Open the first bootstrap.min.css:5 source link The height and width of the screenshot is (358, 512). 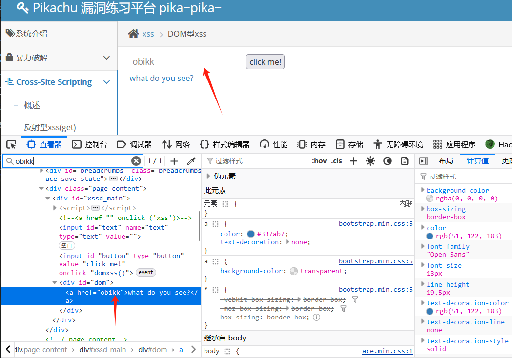pyautogui.click(x=375, y=223)
